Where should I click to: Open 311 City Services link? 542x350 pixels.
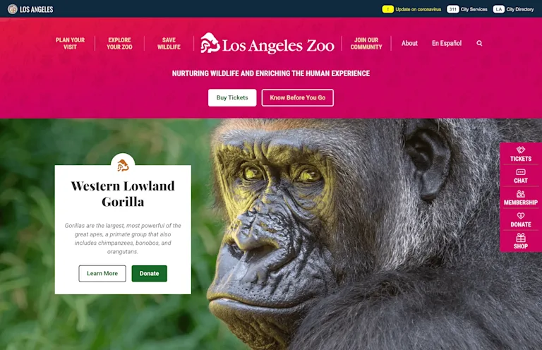[x=467, y=9]
